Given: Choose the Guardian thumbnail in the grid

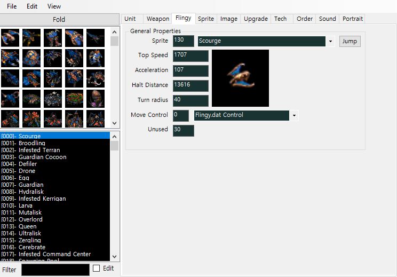Looking at the screenshot, I should click(x=53, y=58).
